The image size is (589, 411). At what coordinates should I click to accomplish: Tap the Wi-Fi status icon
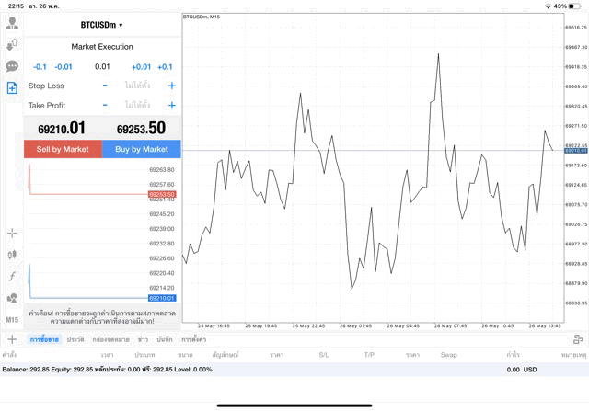(549, 6)
